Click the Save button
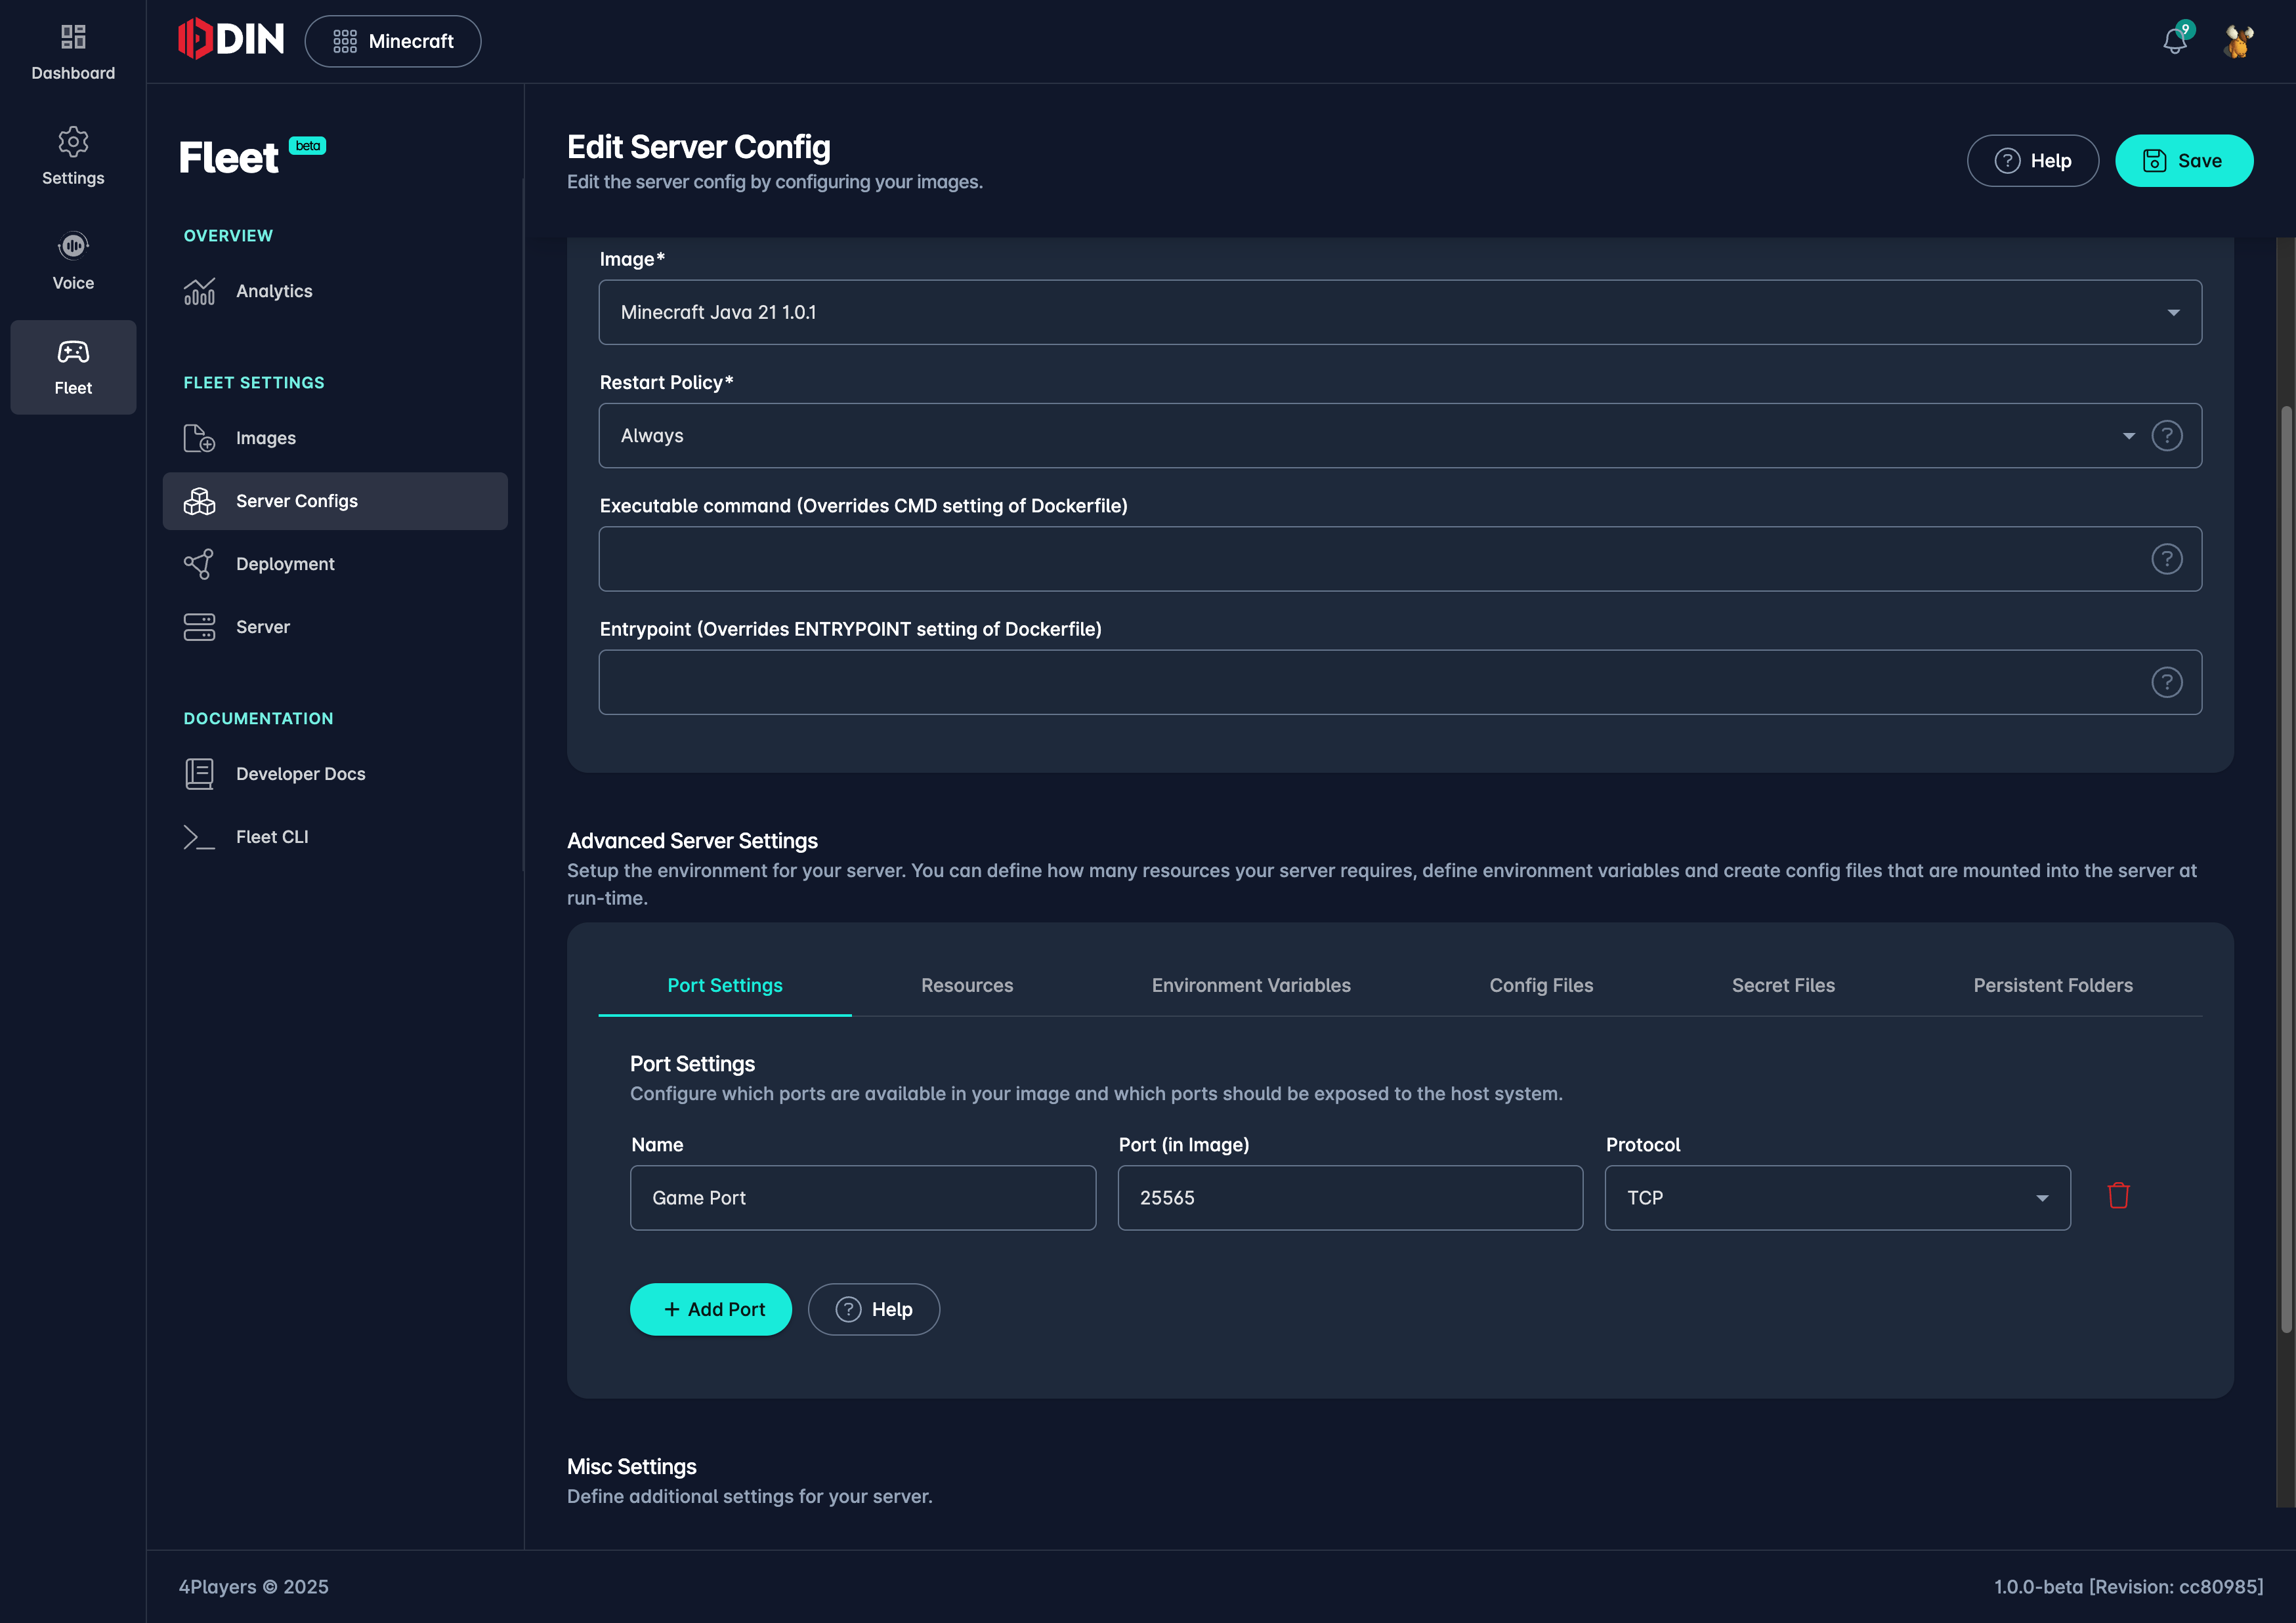This screenshot has width=2296, height=1623. click(x=2184, y=161)
